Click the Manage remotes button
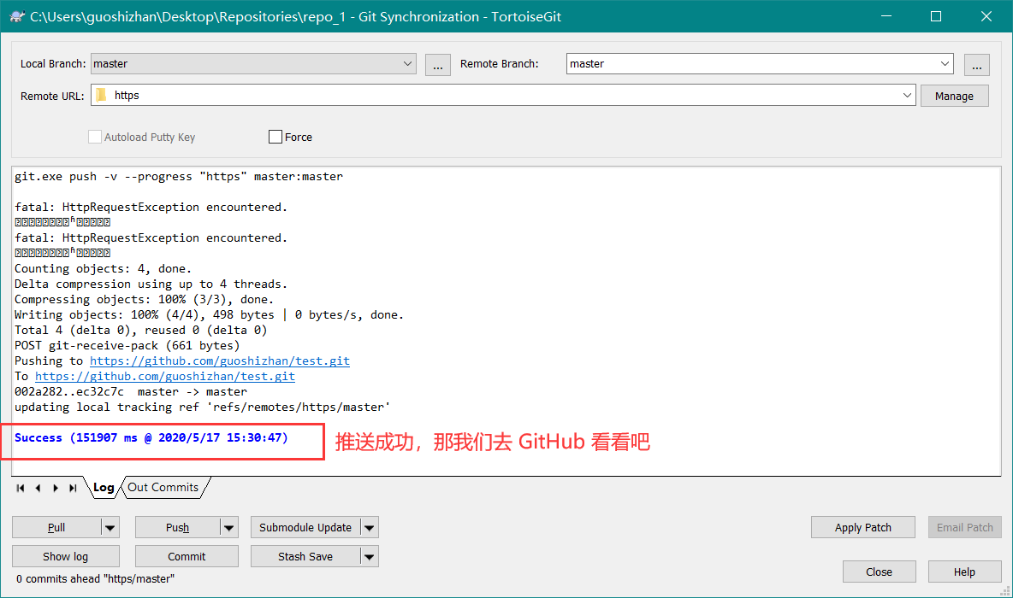 pyautogui.click(x=954, y=96)
